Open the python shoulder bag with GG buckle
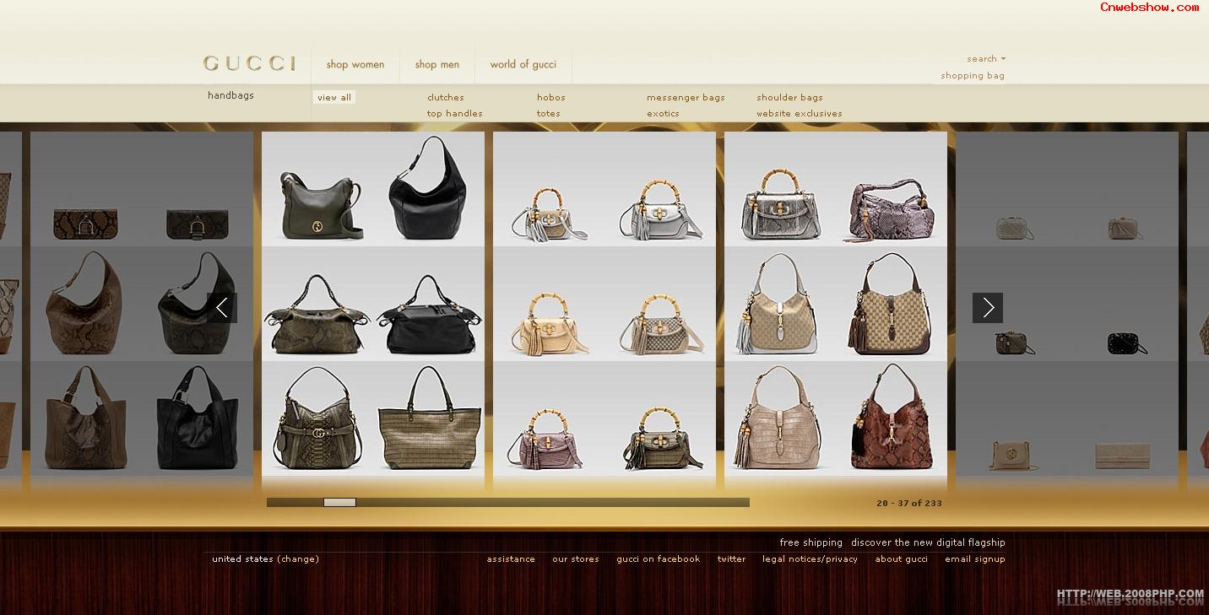 (317, 418)
